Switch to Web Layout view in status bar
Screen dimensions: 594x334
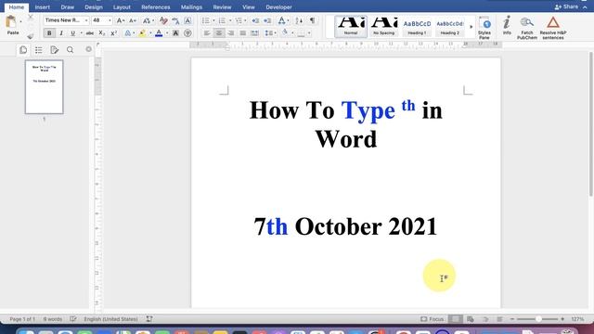click(471, 319)
